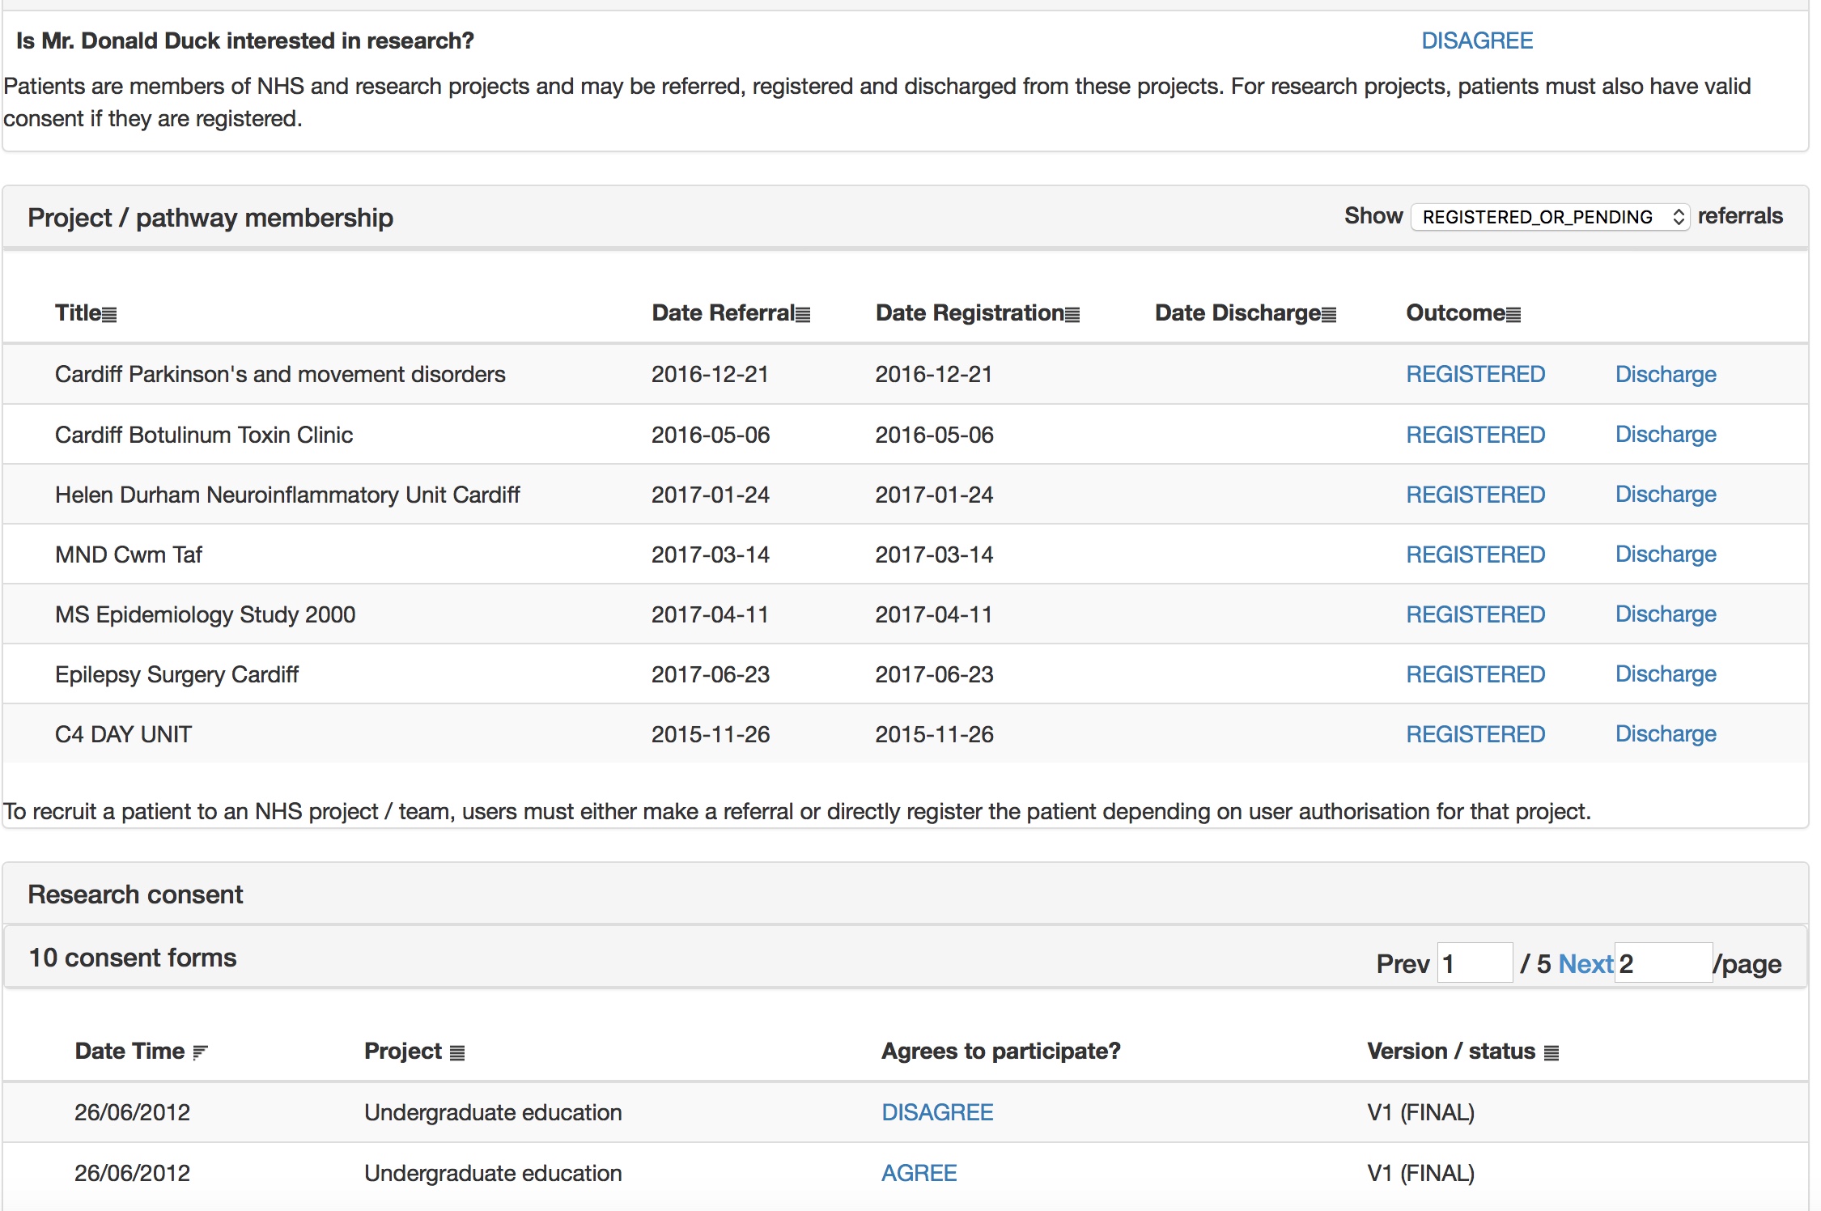This screenshot has height=1211, width=1821.
Task: Click Prev in consent pagination
Action: click(x=1402, y=963)
